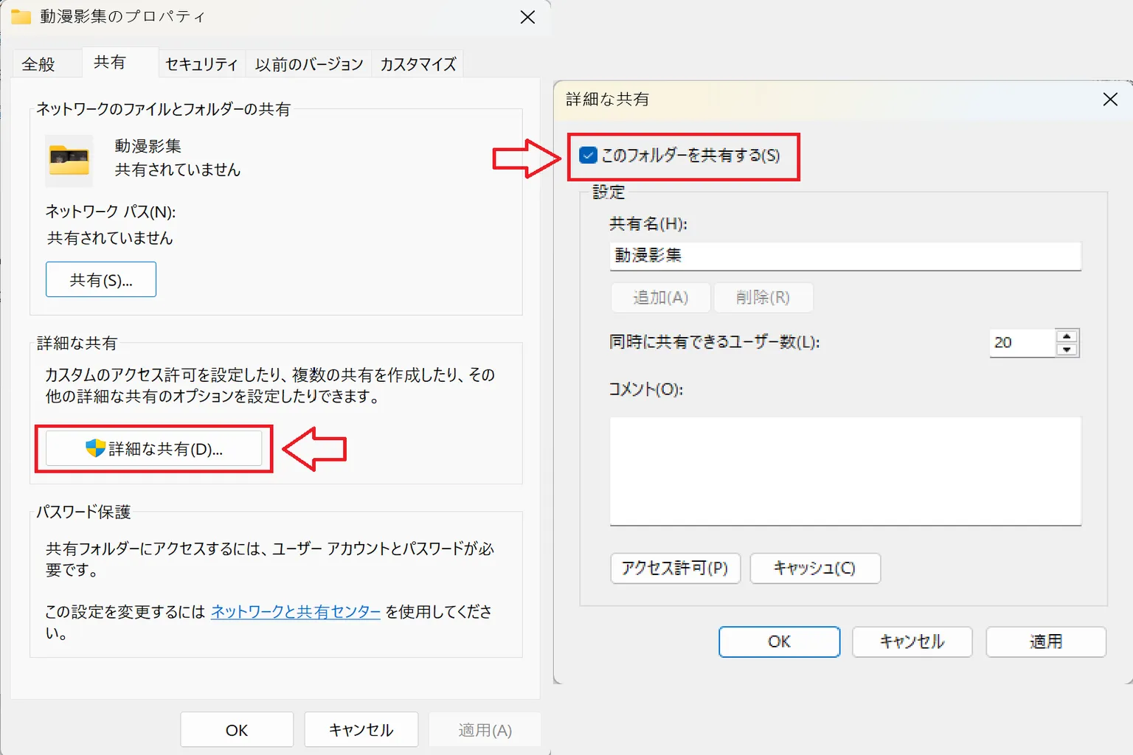This screenshot has height=755, width=1133.
Task: Click the コメント(O) text area
Action: pos(845,471)
